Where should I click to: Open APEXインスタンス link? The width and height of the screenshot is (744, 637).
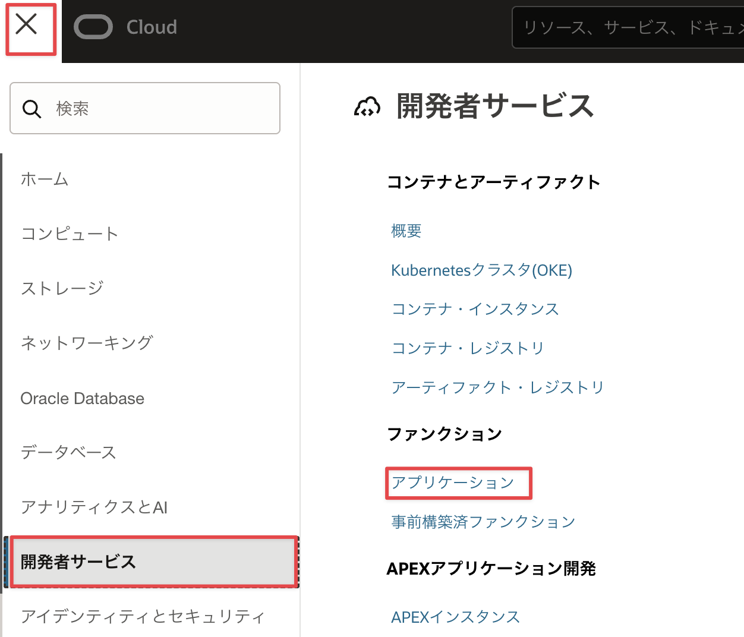click(455, 617)
